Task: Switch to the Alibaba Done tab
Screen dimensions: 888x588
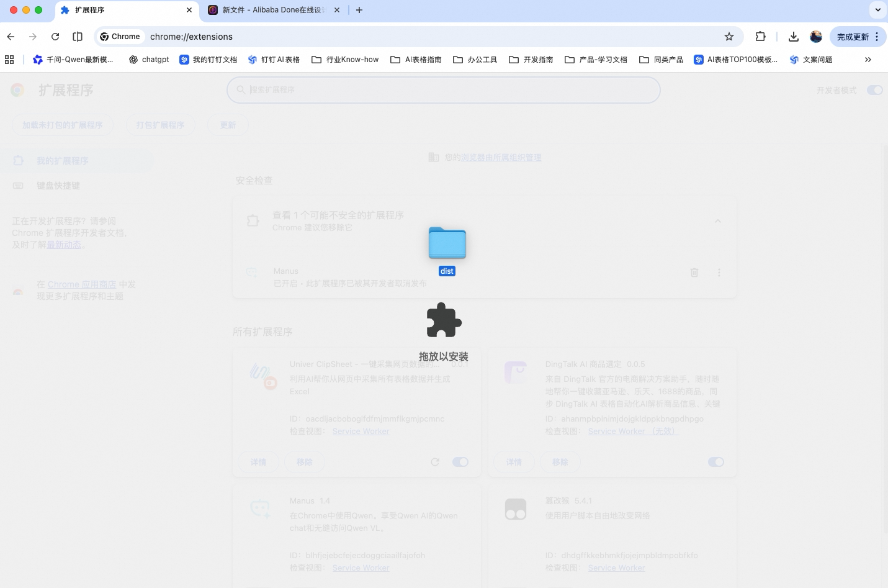Action: [274, 10]
